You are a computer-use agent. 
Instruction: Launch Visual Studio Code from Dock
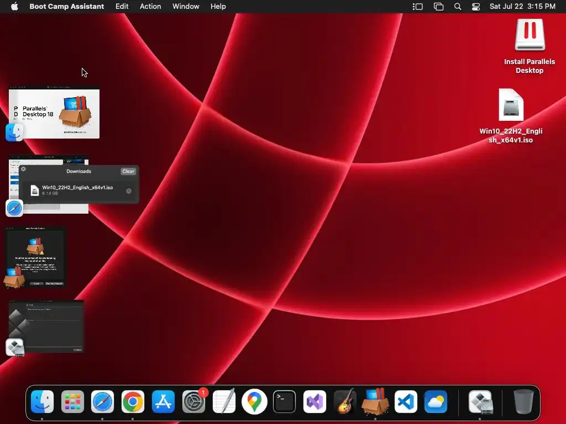point(406,401)
